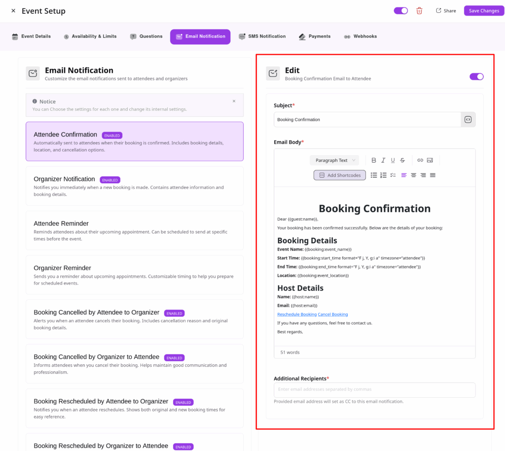Click the Save Changes button

pos(483,11)
